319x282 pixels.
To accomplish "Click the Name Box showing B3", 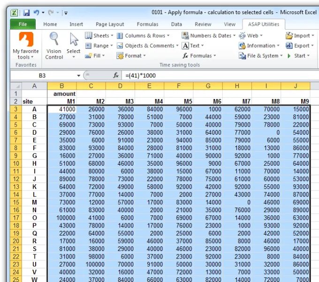I will pos(42,76).
